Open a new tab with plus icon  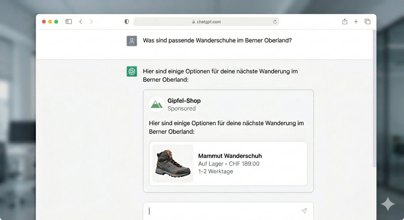click(356, 22)
